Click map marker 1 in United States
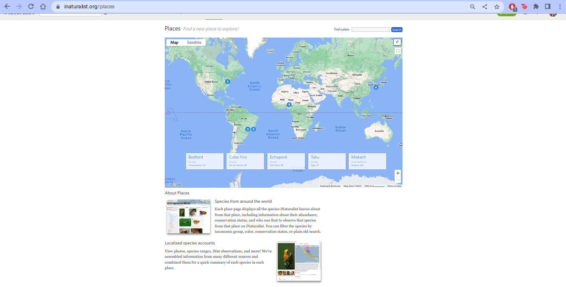The image size is (566, 287). 228,82
